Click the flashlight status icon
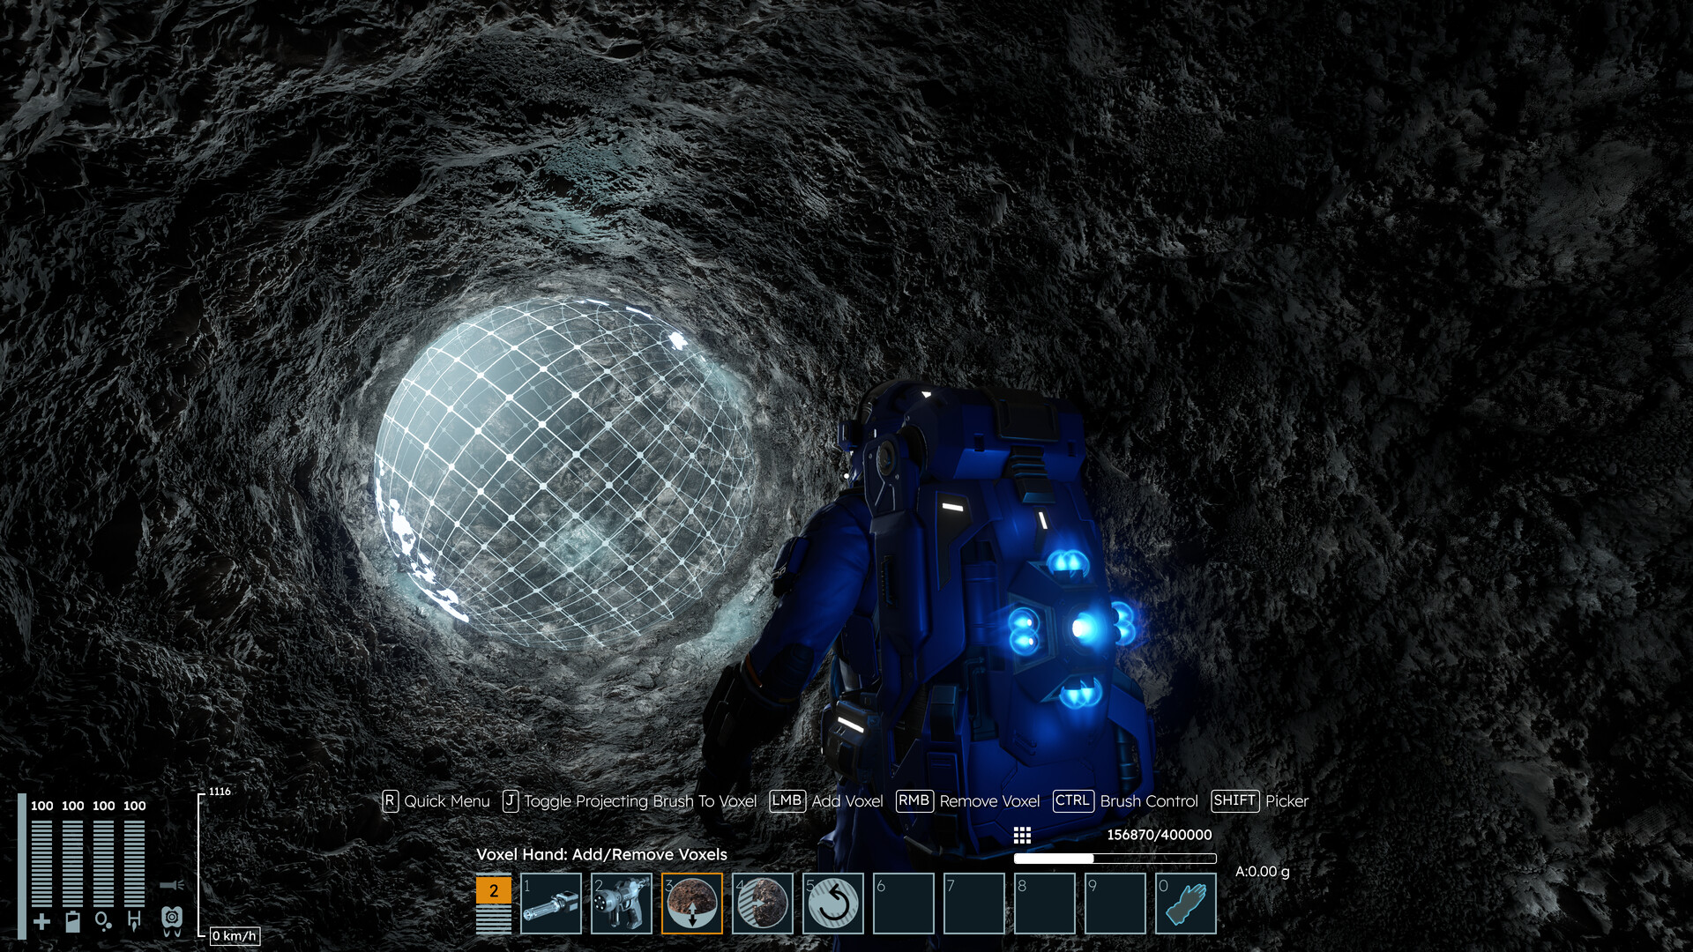 pyautogui.click(x=173, y=885)
